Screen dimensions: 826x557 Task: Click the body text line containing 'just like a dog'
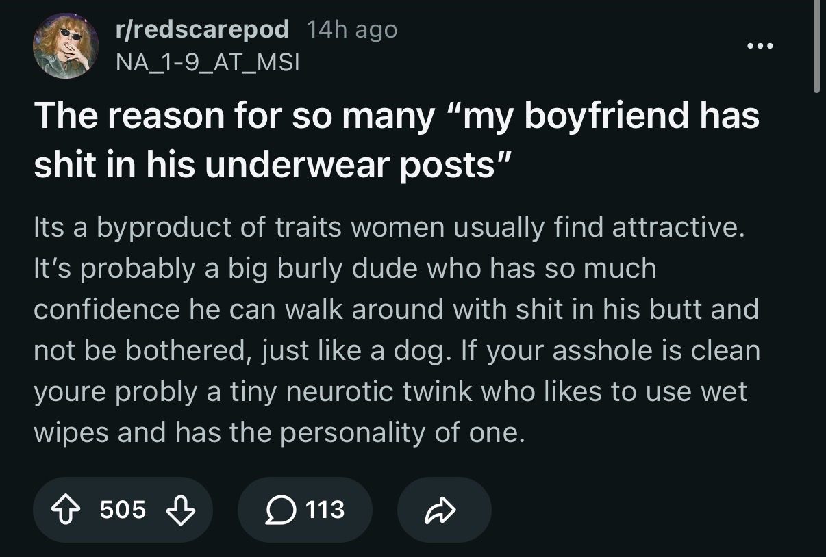(397, 351)
